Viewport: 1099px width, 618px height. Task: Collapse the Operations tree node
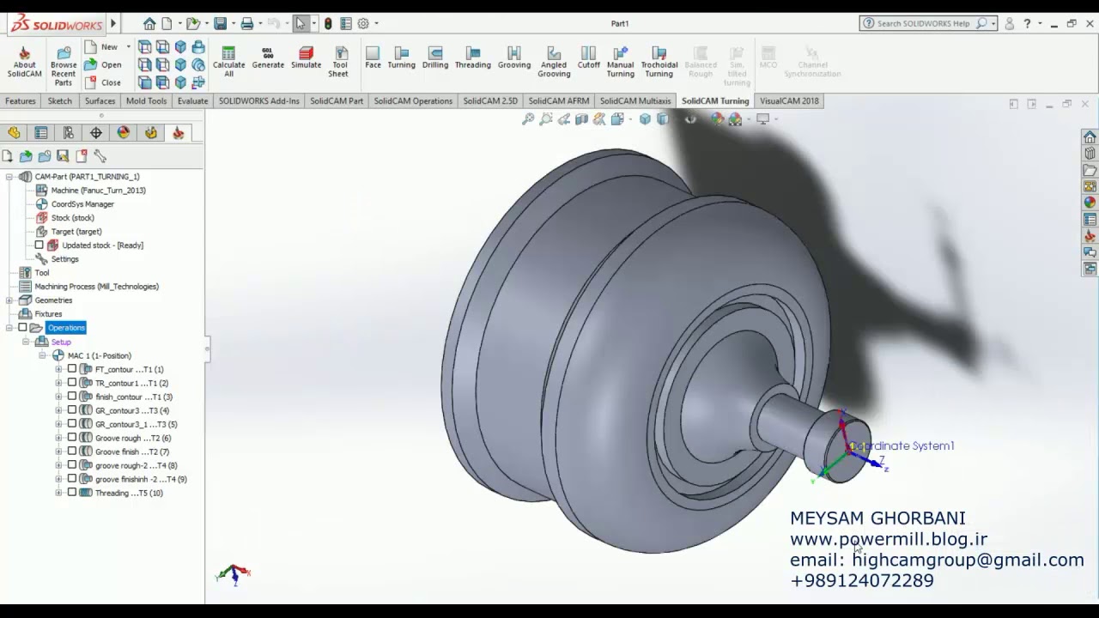(9, 328)
